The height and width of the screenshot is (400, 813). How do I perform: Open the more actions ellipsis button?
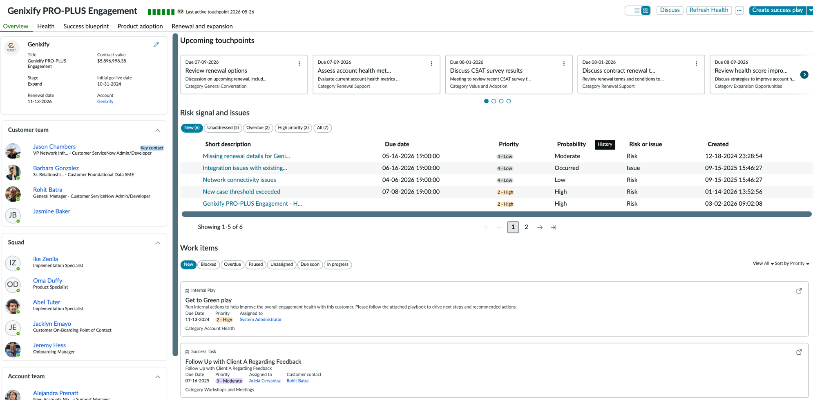pos(739,11)
